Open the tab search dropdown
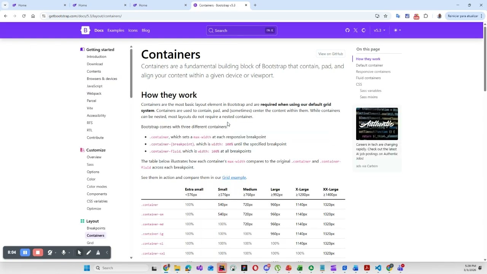Image resolution: width=487 pixels, height=274 pixels. pyautogui.click(x=5, y=5)
